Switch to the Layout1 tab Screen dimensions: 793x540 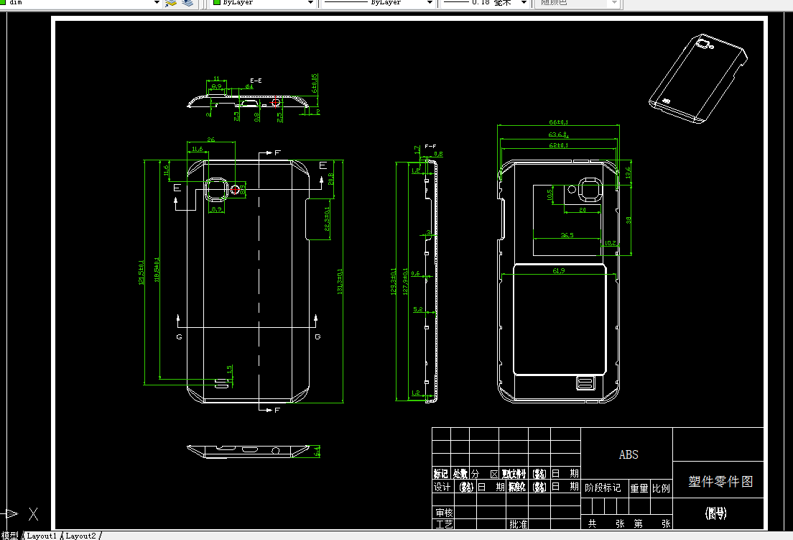(x=42, y=536)
